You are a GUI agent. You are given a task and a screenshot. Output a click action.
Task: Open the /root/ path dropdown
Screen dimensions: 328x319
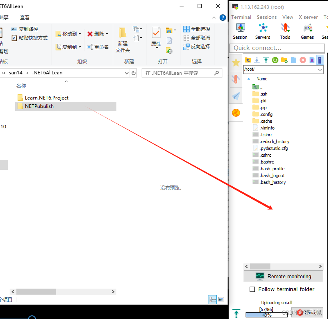coord(319,70)
